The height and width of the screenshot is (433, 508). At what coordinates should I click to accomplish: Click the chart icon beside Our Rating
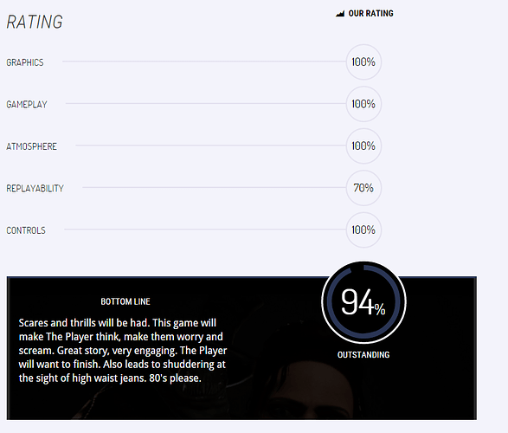click(340, 14)
